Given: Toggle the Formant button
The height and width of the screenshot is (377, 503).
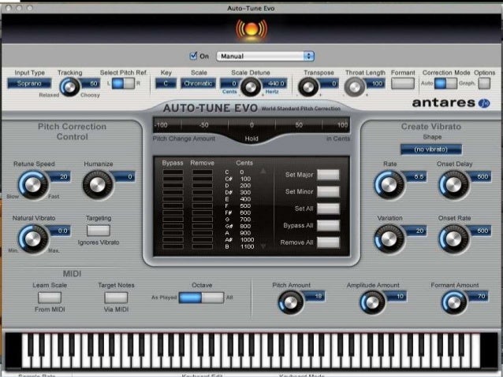Looking at the screenshot, I should (403, 83).
